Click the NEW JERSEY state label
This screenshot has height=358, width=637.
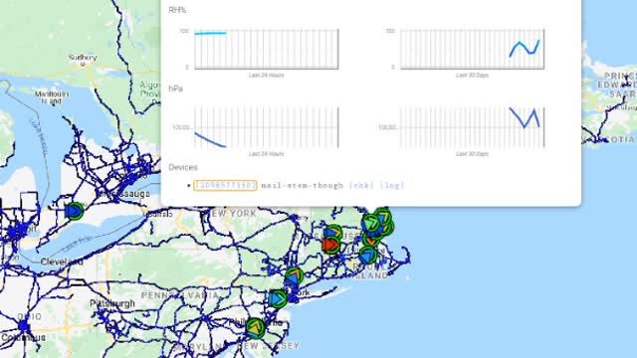coord(269,346)
